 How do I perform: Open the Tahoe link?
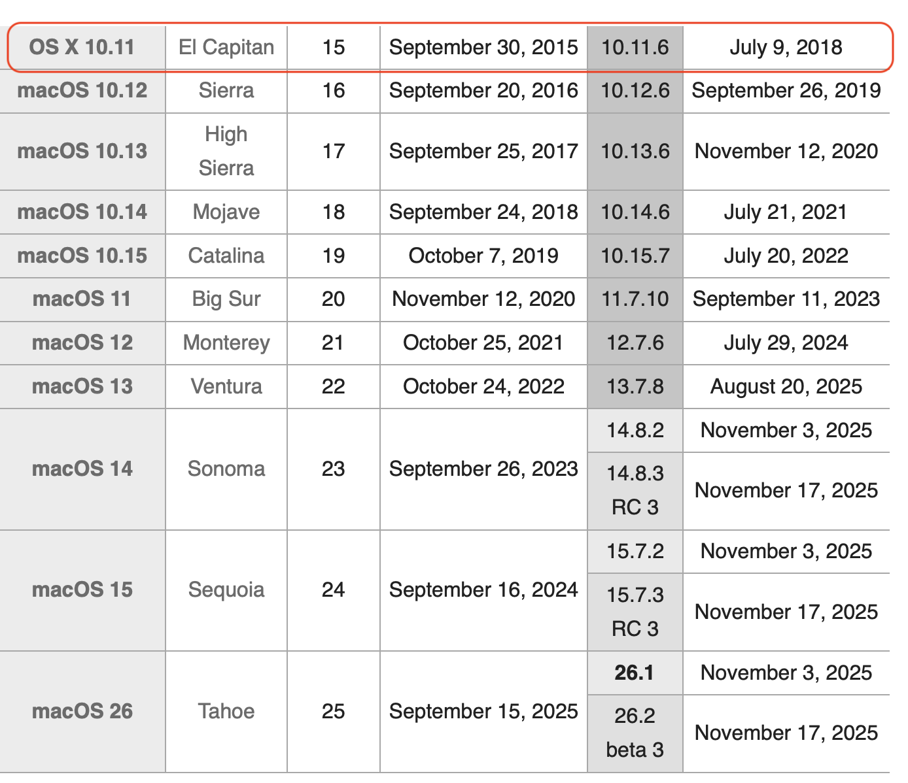click(226, 711)
